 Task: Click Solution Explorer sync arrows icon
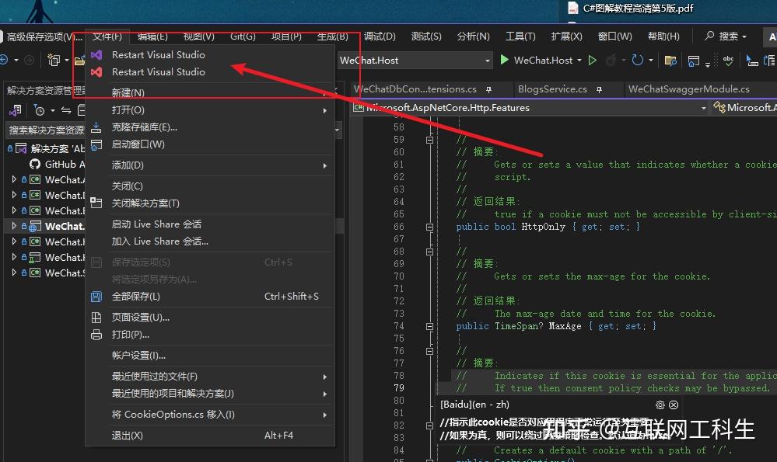click(66, 110)
